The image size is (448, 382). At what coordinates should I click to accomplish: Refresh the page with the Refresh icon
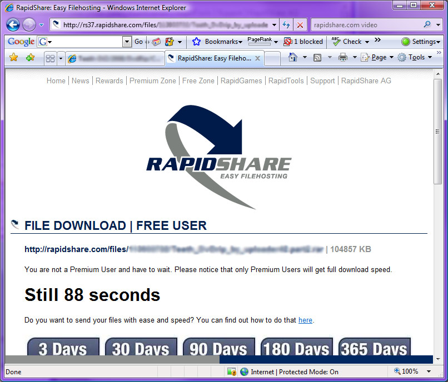coord(286,25)
